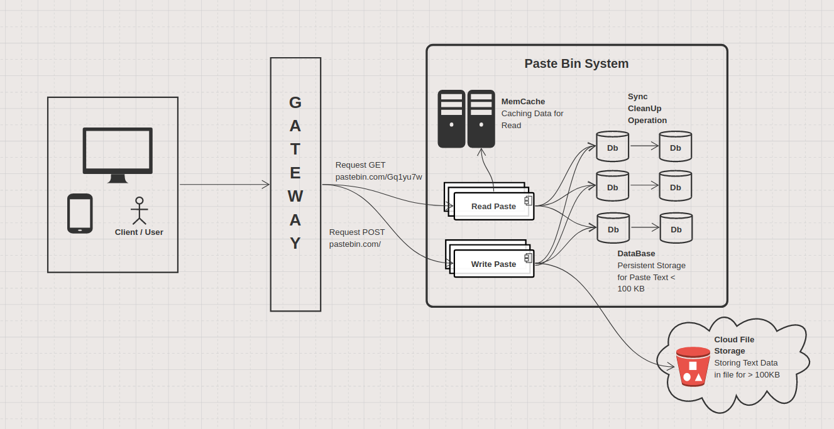Select bottom row replica Db cylinder

(676, 228)
